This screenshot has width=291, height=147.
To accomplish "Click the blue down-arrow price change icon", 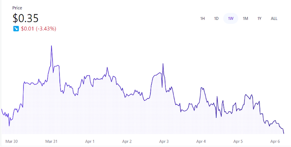I will click(x=16, y=28).
